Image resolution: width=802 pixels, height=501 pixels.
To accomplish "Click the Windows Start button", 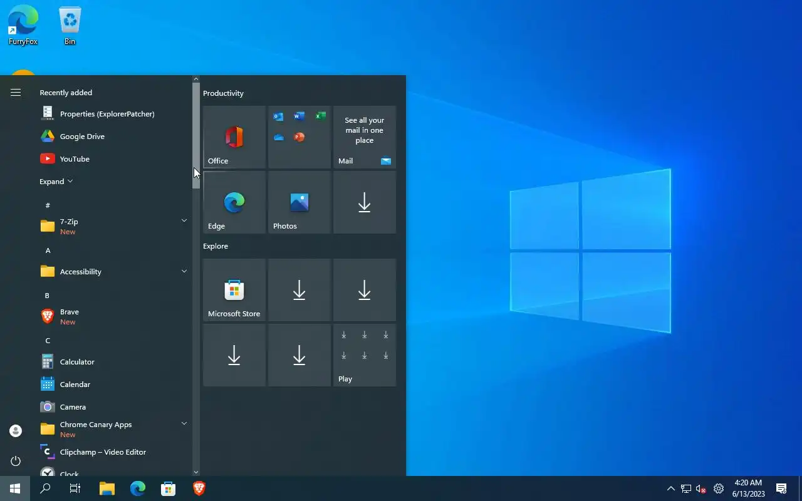I will tap(15, 488).
